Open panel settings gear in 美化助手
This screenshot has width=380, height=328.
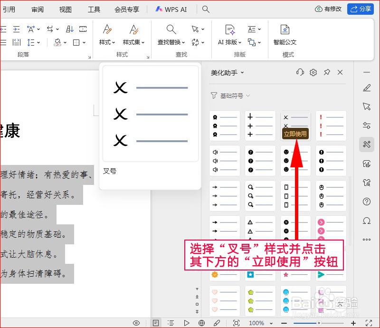[313, 72]
